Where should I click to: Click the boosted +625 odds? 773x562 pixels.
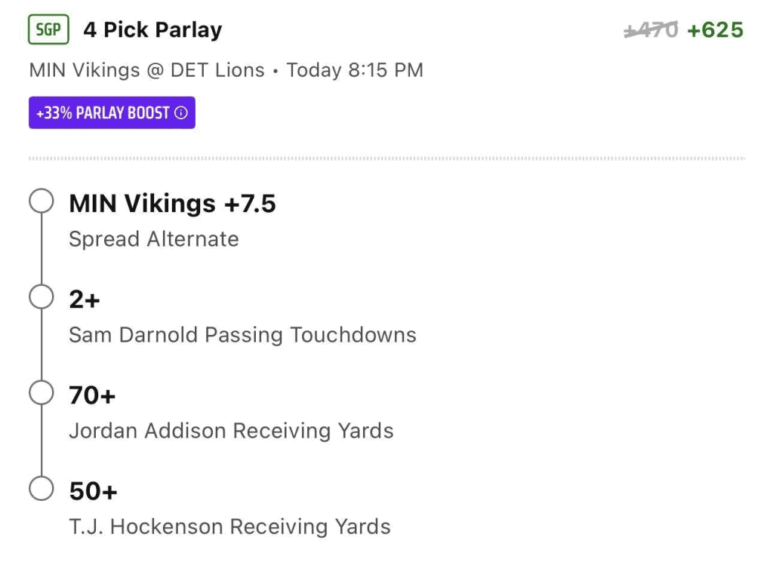716,30
